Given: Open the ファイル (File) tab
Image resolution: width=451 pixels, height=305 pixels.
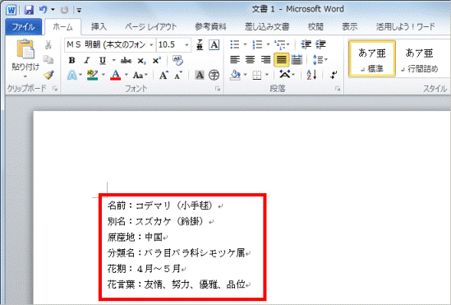Looking at the screenshot, I should 23,27.
